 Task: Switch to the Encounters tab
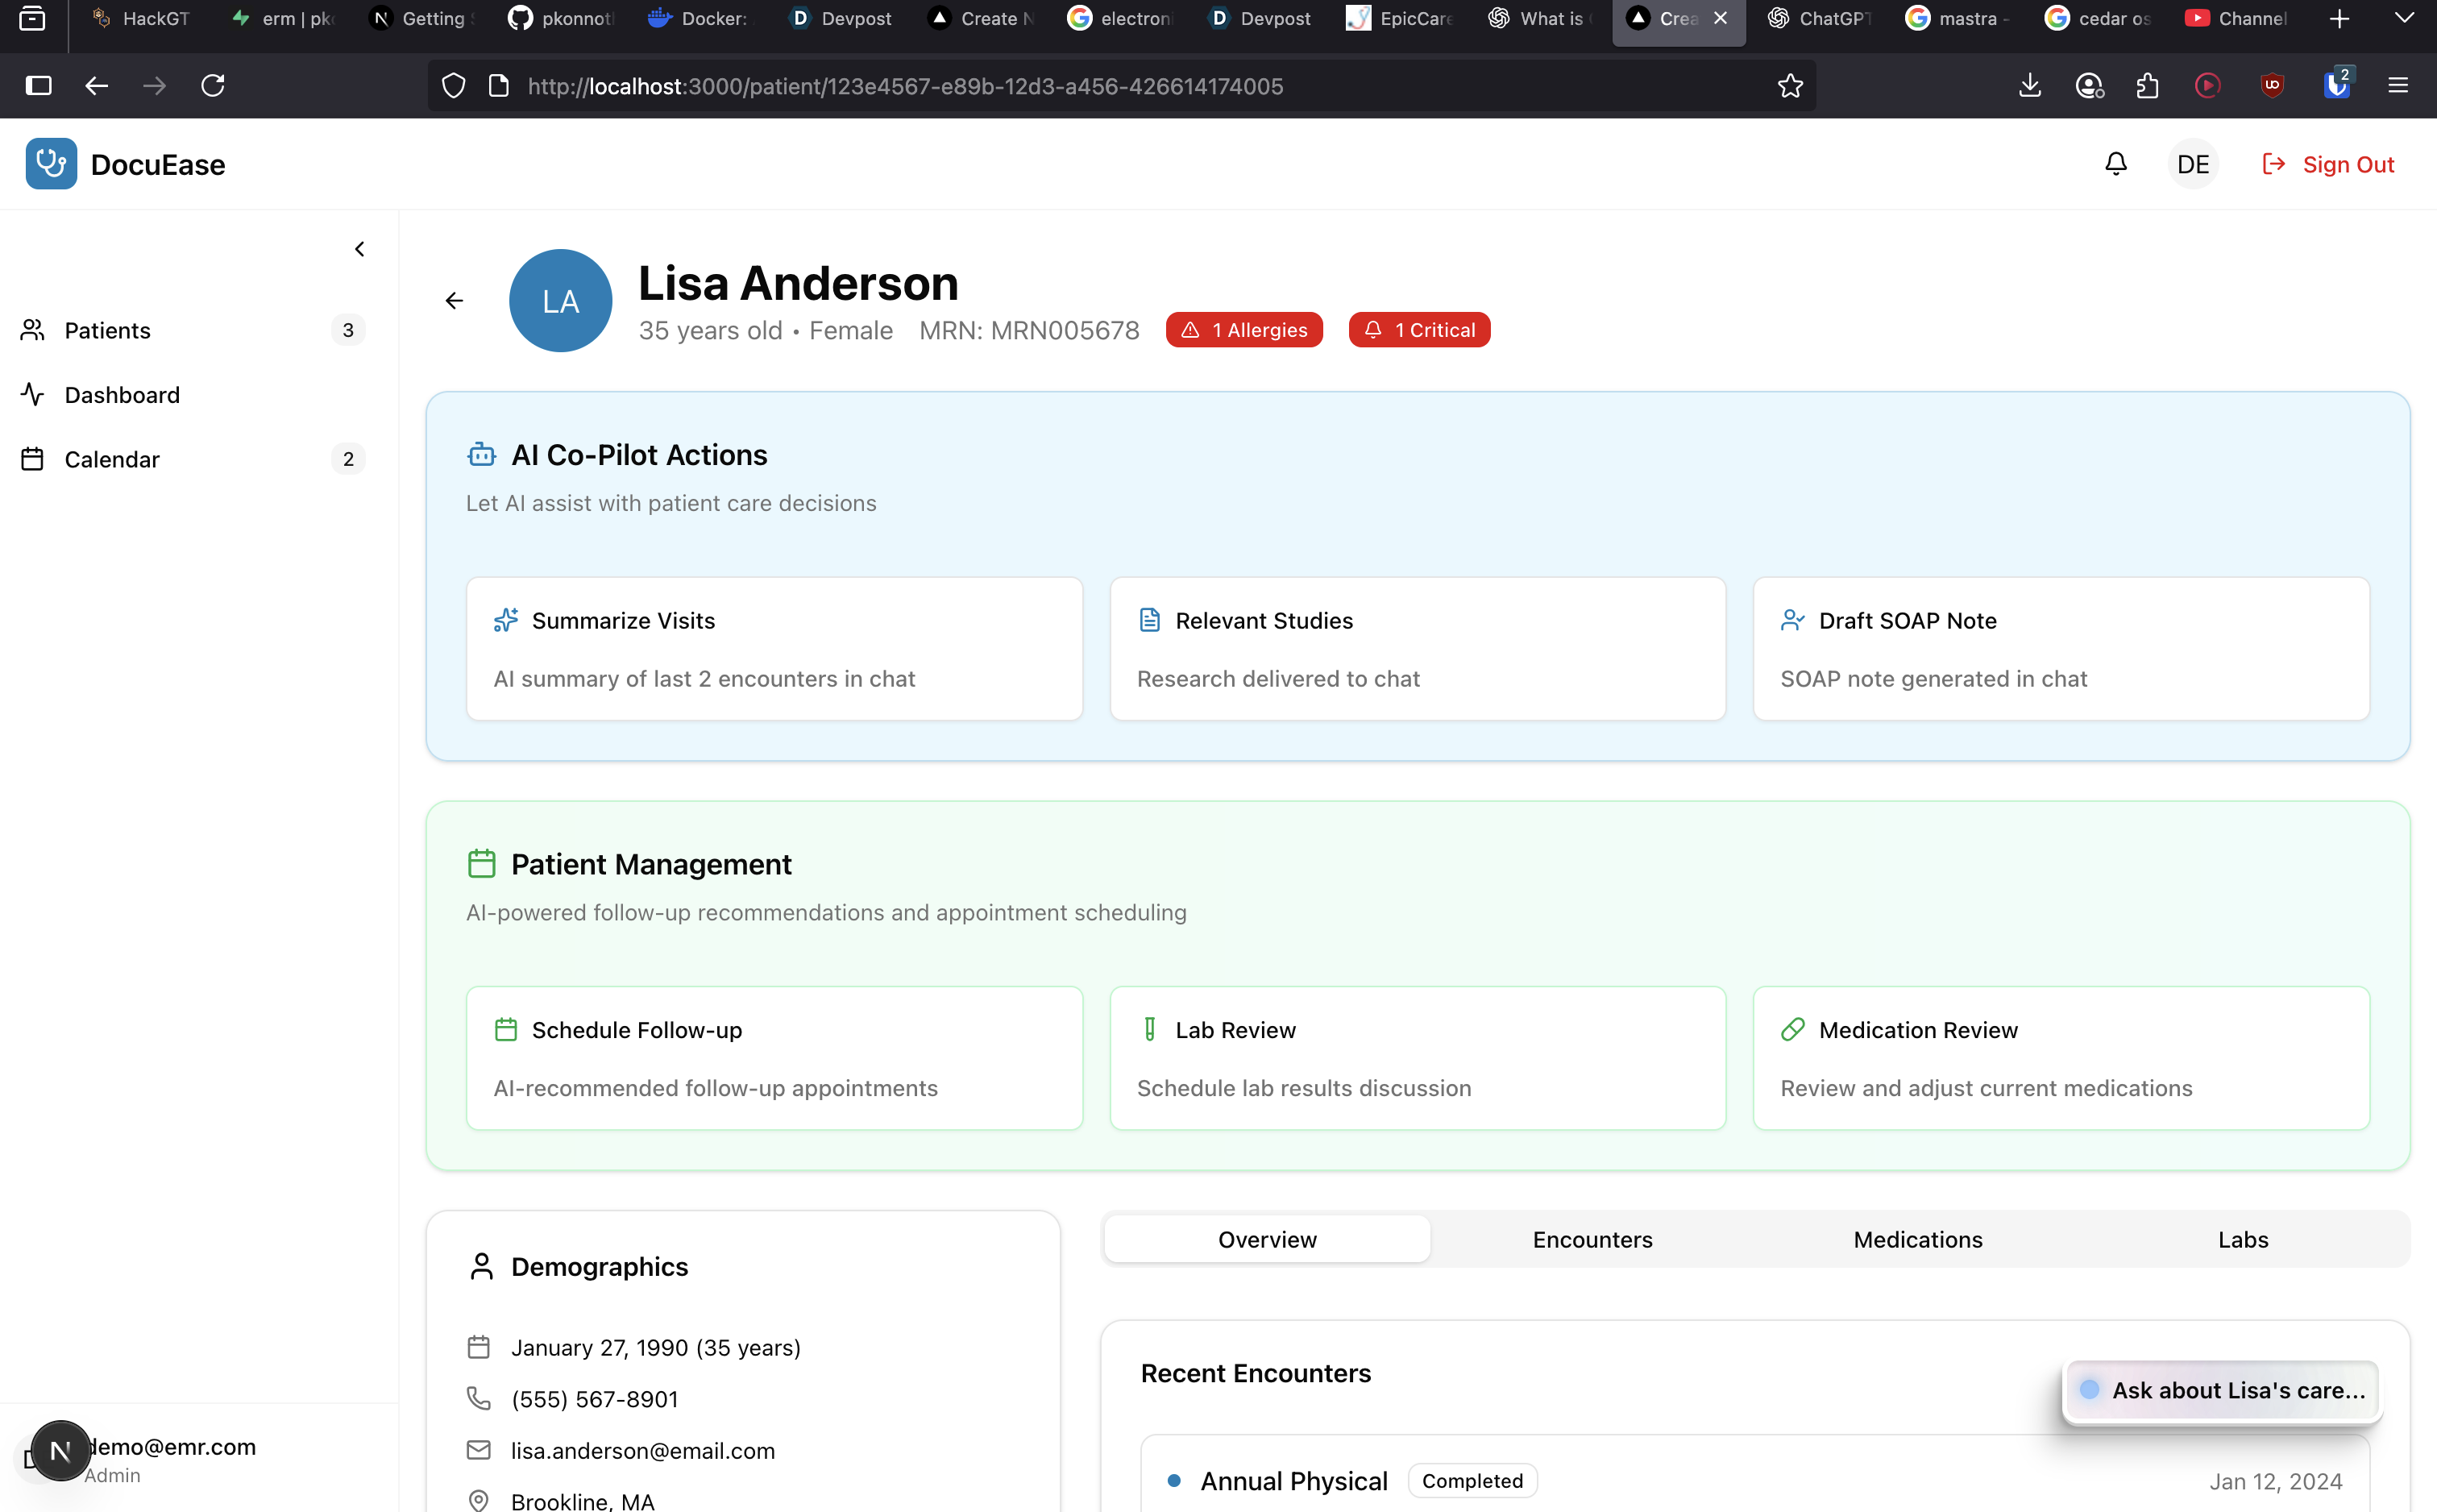point(1592,1240)
